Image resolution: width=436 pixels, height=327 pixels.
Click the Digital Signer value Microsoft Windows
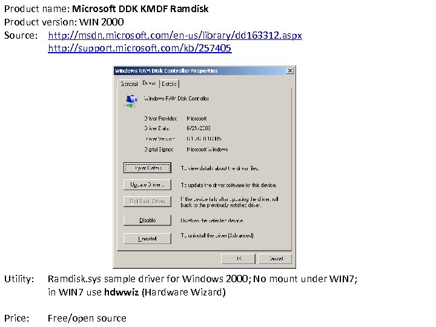click(207, 150)
